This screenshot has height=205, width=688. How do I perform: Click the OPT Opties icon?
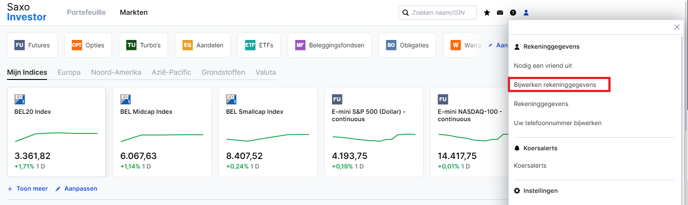click(x=77, y=45)
